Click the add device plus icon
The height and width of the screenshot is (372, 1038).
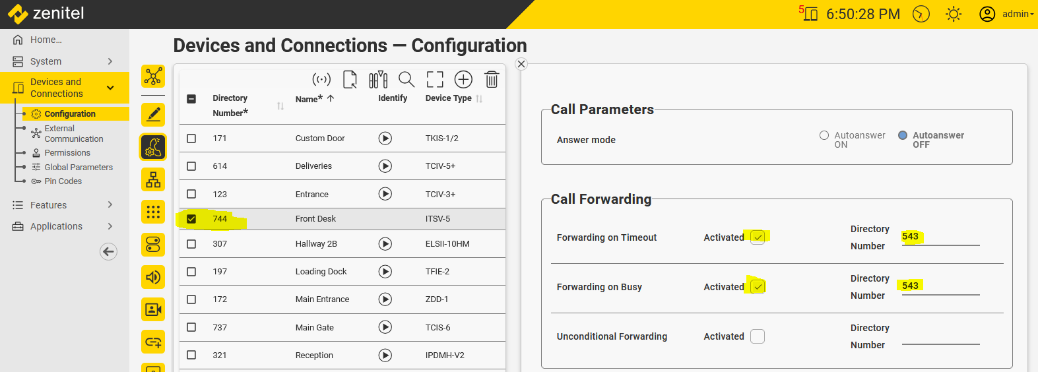tap(463, 80)
